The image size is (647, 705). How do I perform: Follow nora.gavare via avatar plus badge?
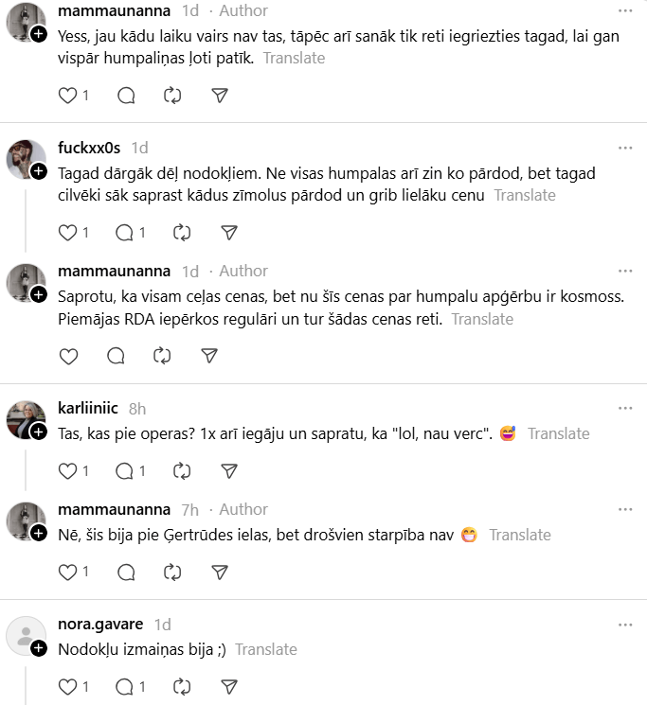(x=39, y=648)
